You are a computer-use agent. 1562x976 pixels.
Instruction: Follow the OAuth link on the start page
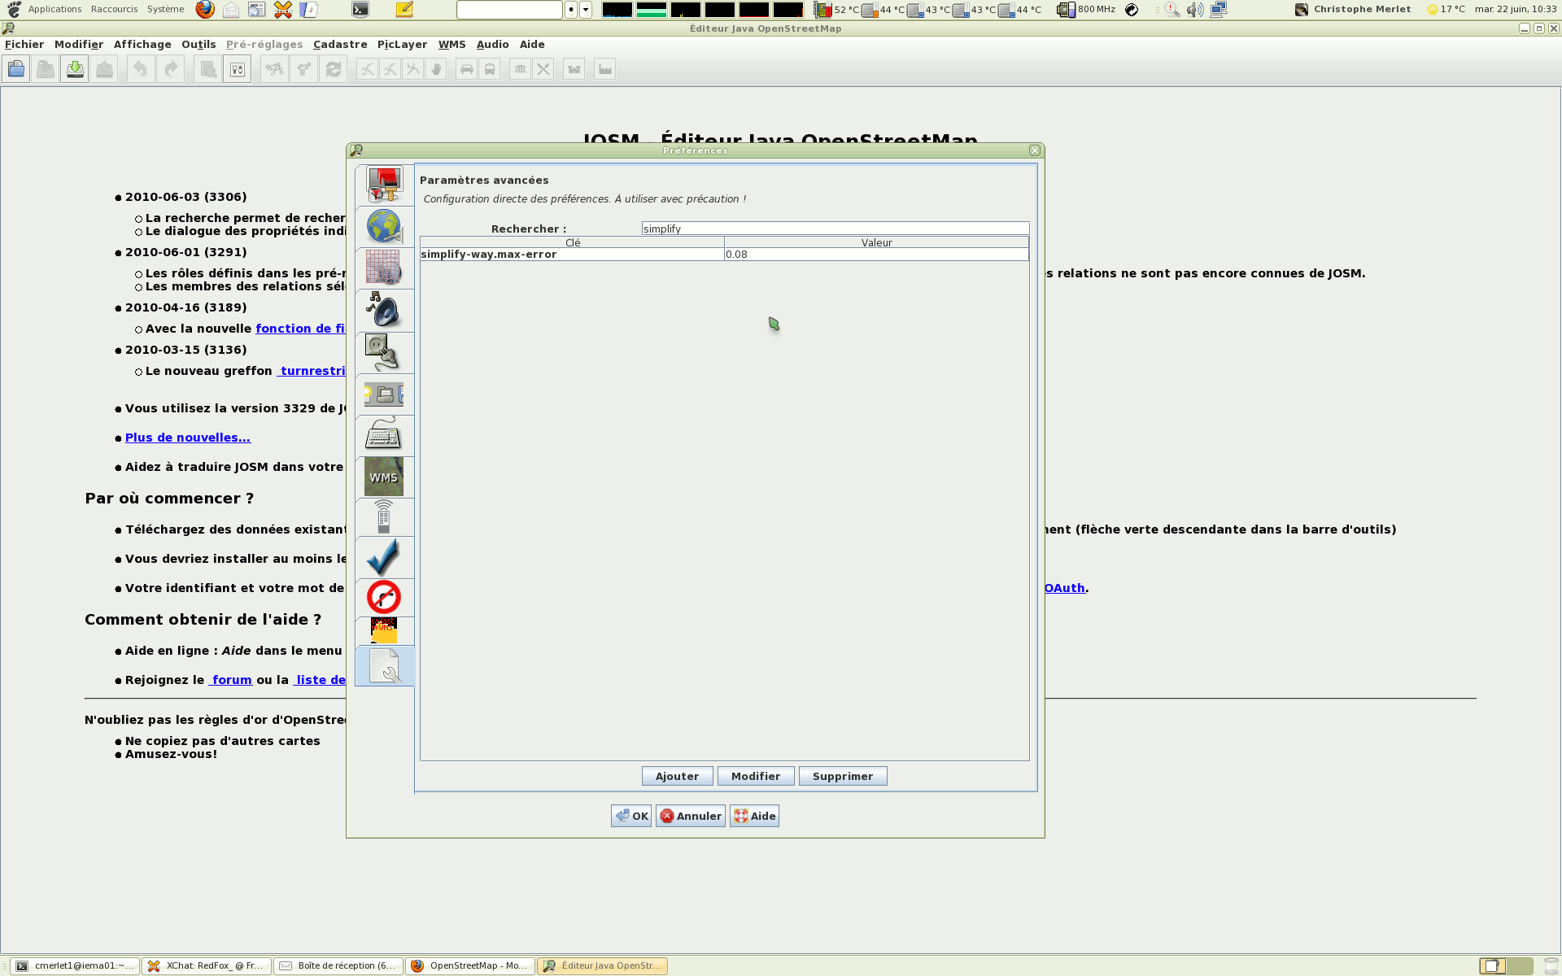click(1065, 588)
